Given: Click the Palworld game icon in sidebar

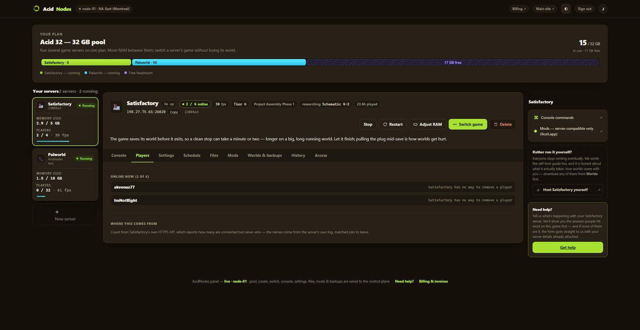Looking at the screenshot, I should 40,158.
